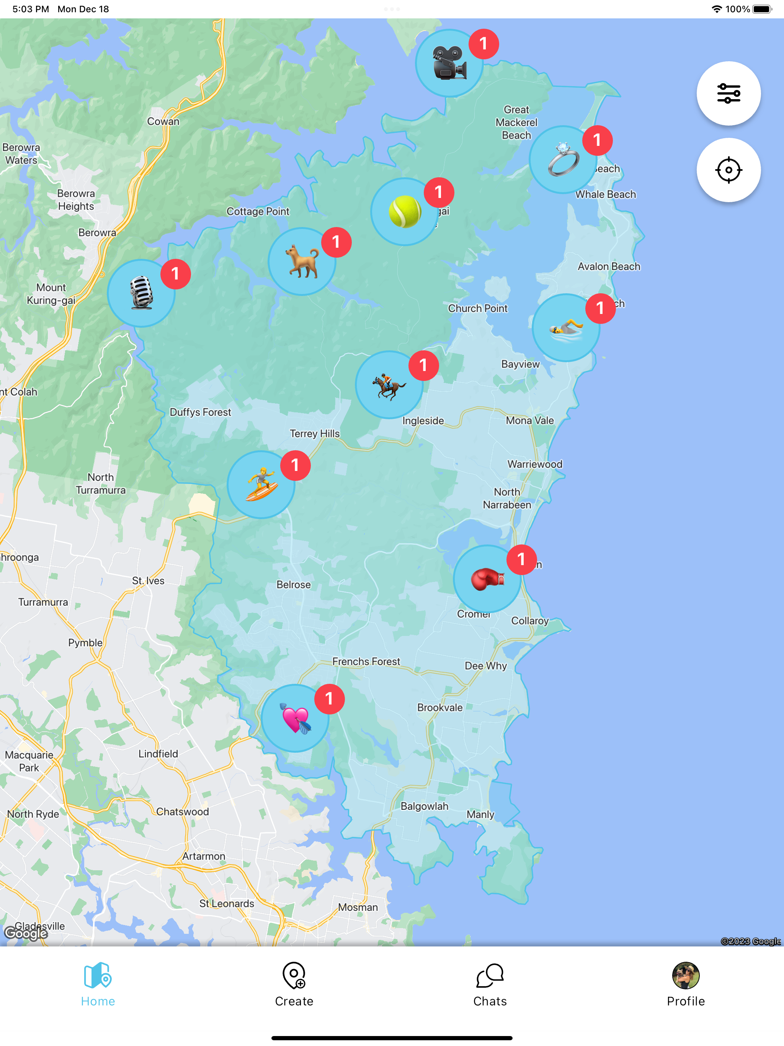This screenshot has width=784, height=1046.
Task: Click the Macquarie Park map label
Action: coord(29,761)
